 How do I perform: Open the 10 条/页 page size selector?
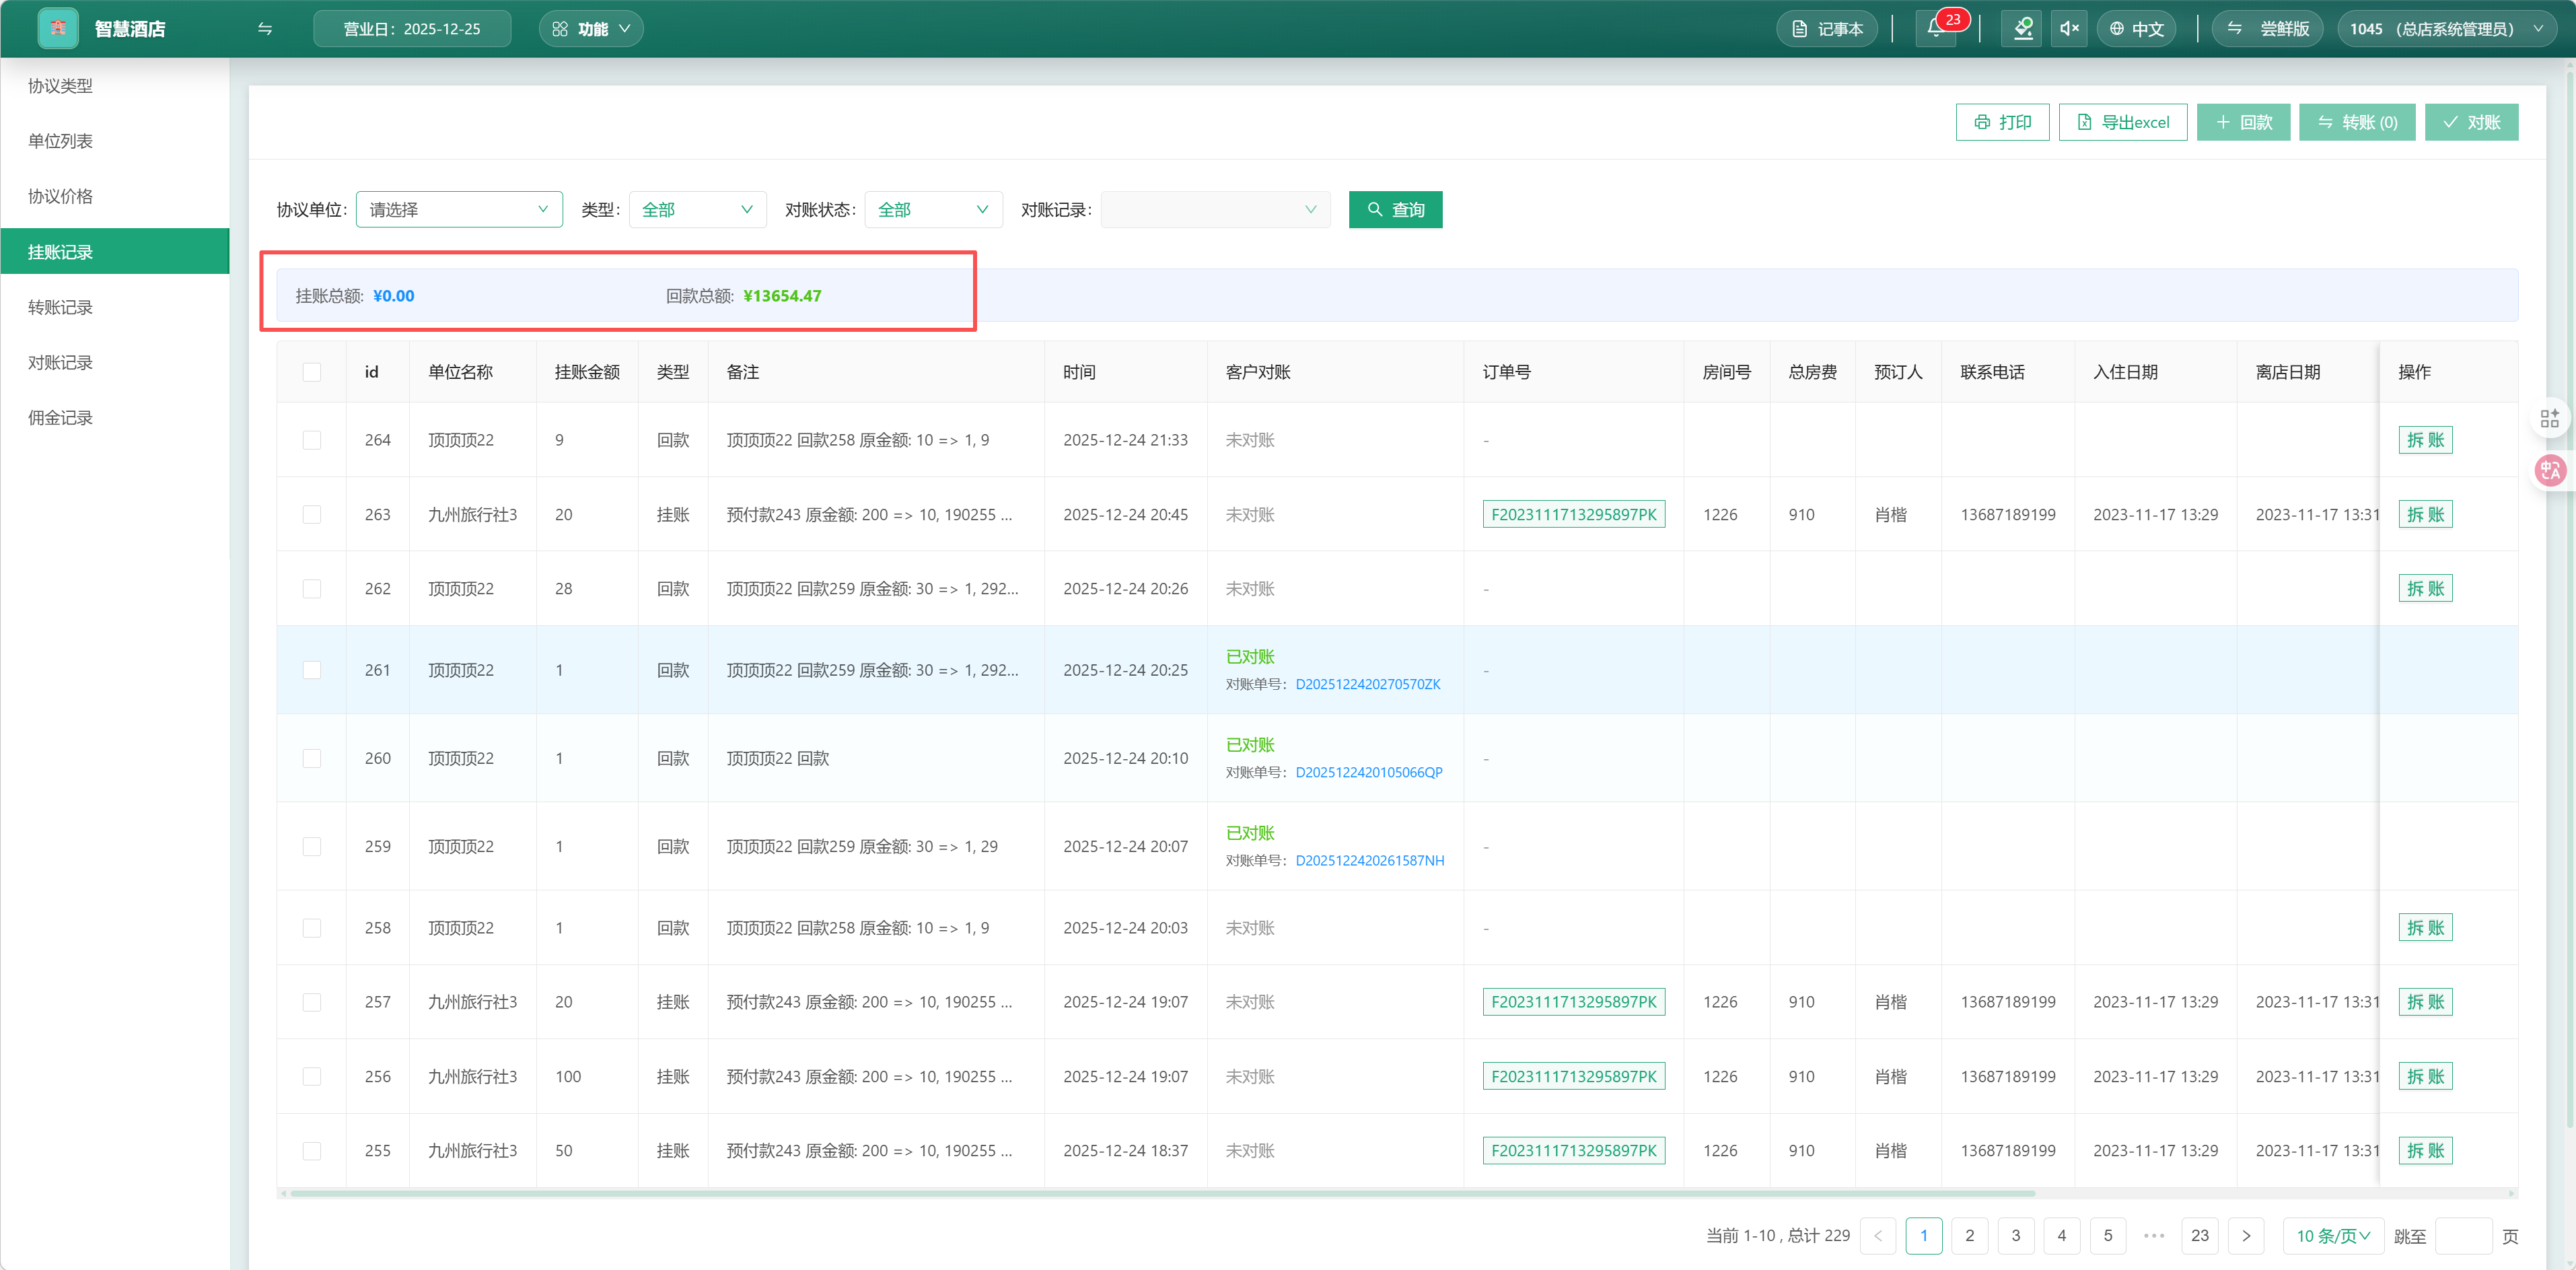tap(2333, 1235)
